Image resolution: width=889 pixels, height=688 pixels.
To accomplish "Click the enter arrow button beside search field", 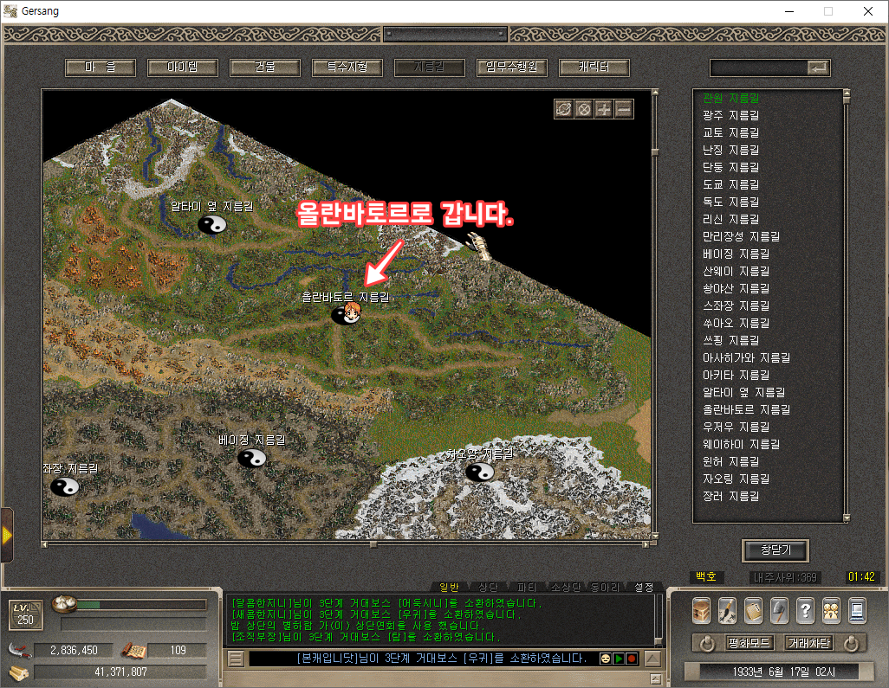I will (x=819, y=68).
